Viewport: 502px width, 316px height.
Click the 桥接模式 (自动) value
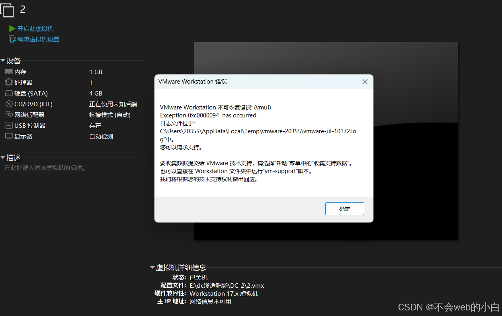pyautogui.click(x=110, y=115)
